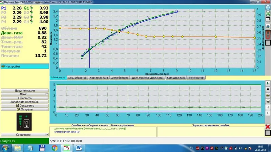The width and height of the screenshot is (271, 152).
Task: Click the Заводские настройки button
Action: pos(25,102)
